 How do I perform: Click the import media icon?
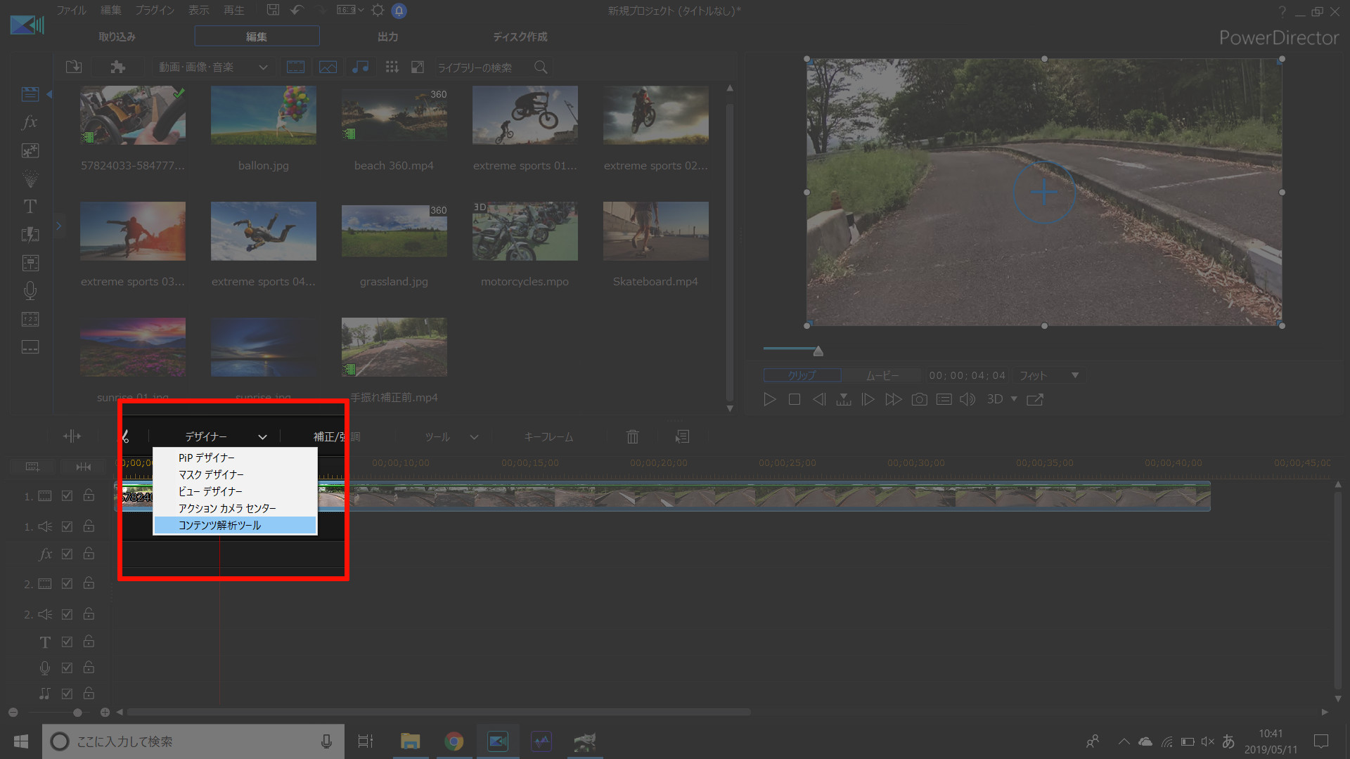74,67
